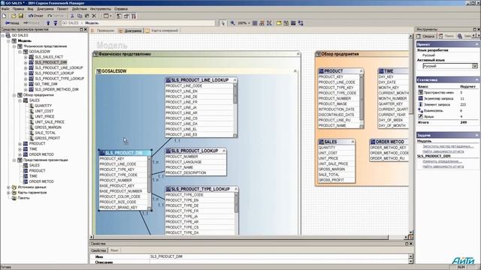Open the Активный язык language dropdown

(474, 66)
